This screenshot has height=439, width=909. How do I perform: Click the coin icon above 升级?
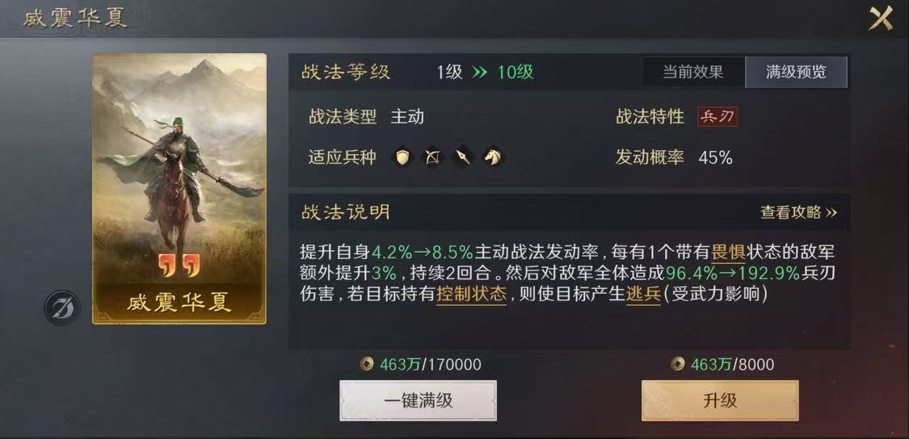pos(677,364)
